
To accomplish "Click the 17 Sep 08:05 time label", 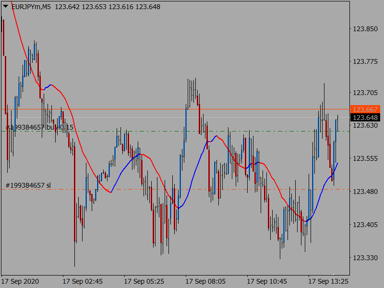I will [205, 281].
